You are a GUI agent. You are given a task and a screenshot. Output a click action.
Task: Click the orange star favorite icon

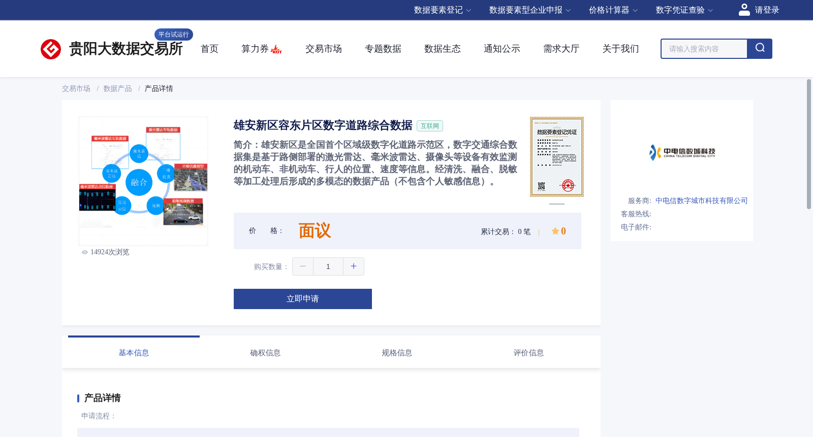click(x=555, y=231)
